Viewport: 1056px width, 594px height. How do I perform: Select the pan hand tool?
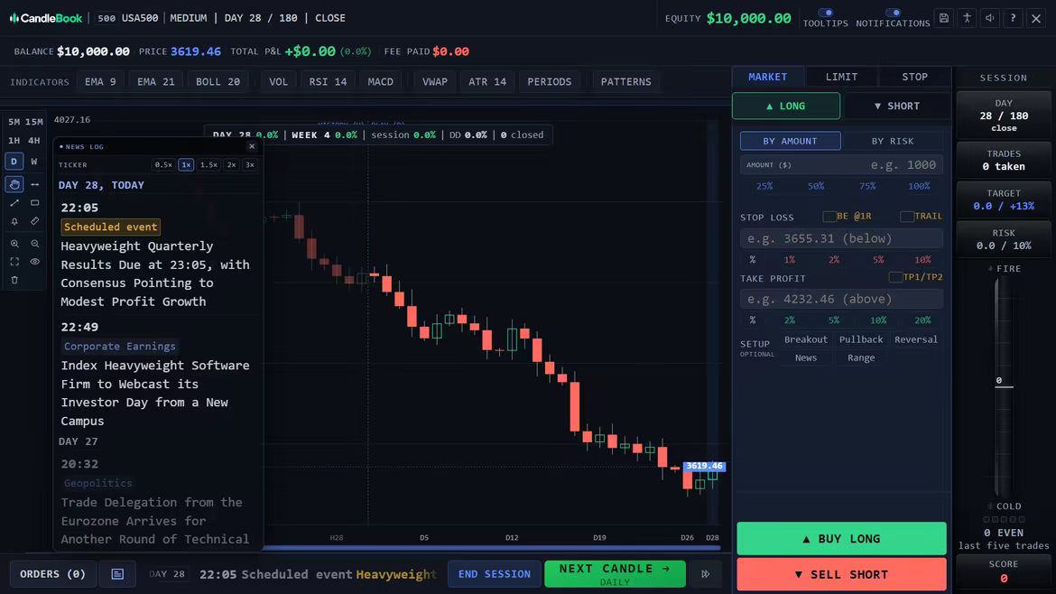pos(14,184)
